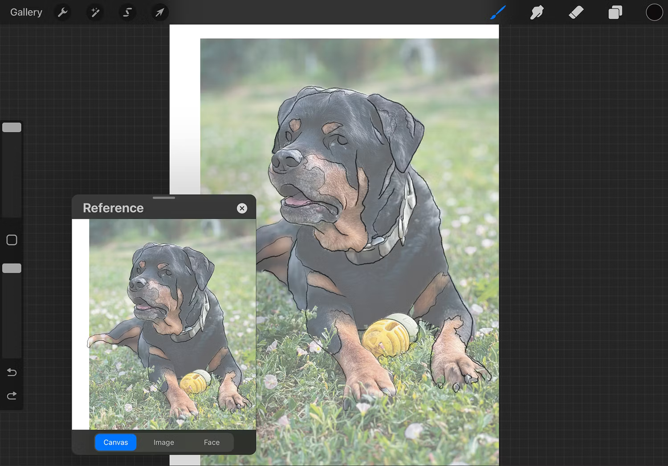This screenshot has height=466, width=668.
Task: Select the Selection tool
Action: tap(127, 12)
